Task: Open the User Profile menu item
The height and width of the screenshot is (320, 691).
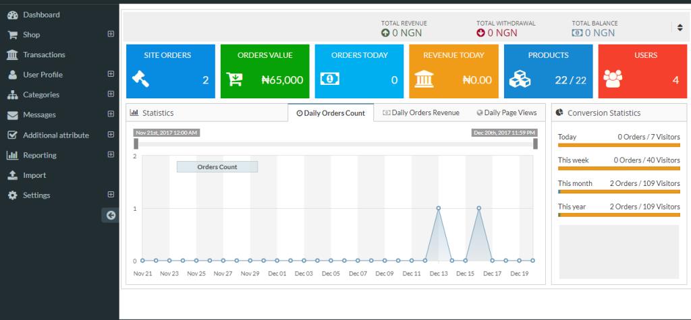Action: point(43,75)
